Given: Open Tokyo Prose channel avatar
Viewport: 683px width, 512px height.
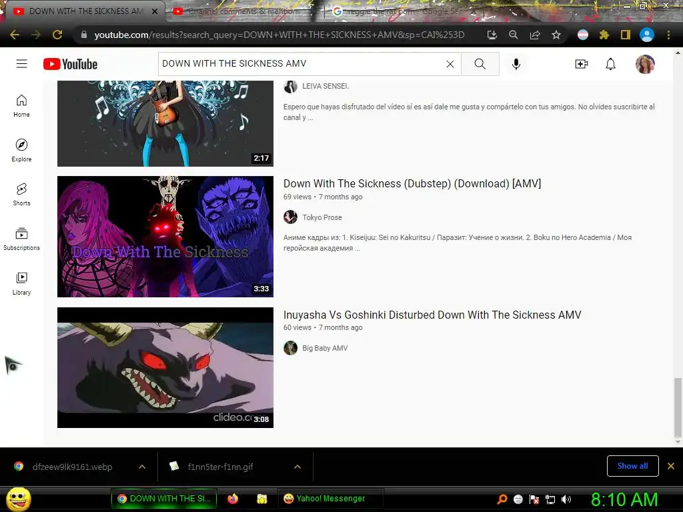Looking at the screenshot, I should 291,217.
